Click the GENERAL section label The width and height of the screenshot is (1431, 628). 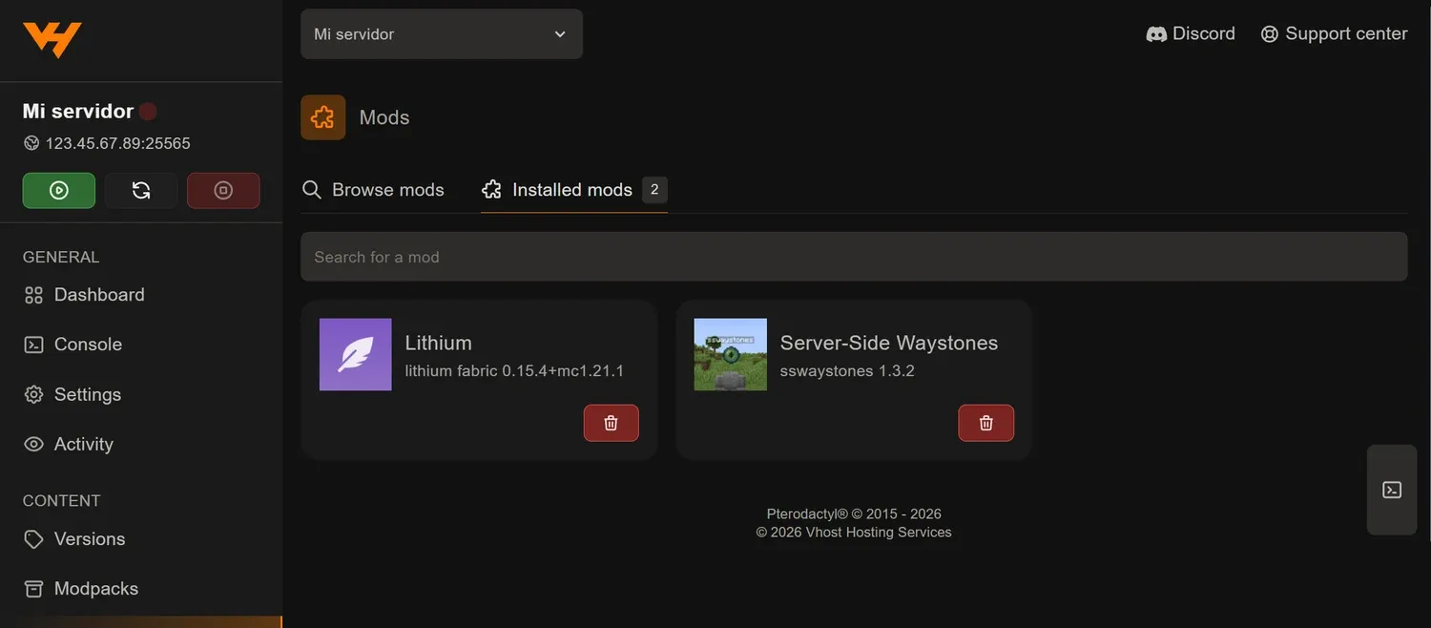tap(61, 257)
